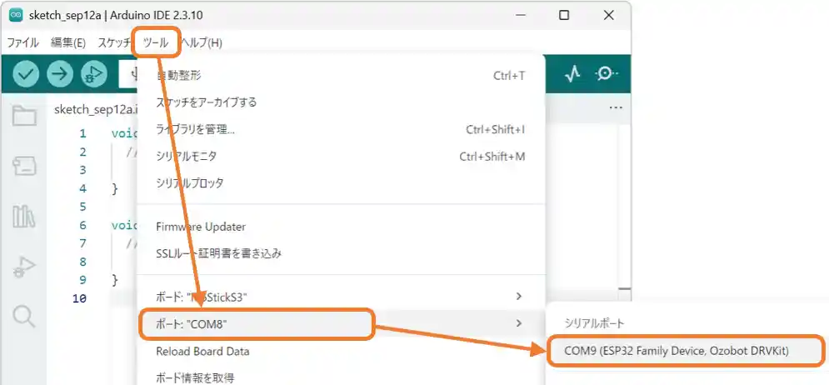This screenshot has width=829, height=385.
Task: Open the Serial Plotter waveform icon
Action: coord(572,74)
